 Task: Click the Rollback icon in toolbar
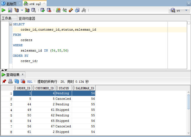[49, 10]
